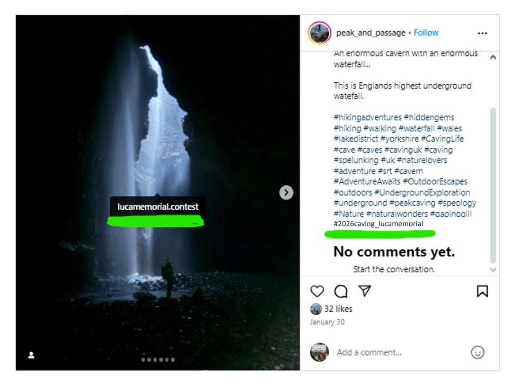This screenshot has width=511, height=384.
Task: Like the post with heart icon
Action: tap(317, 291)
